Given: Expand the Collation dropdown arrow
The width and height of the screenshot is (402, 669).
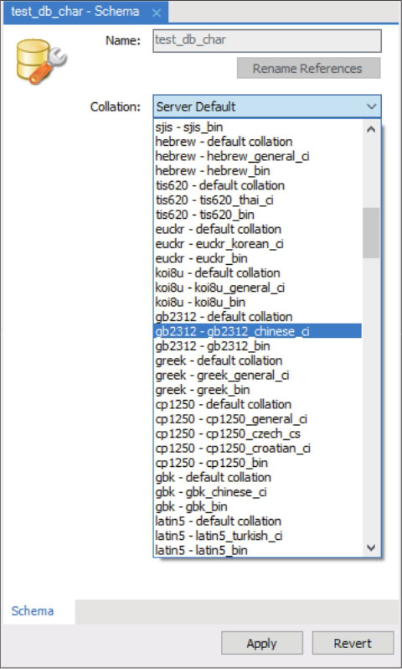Looking at the screenshot, I should click(x=371, y=106).
